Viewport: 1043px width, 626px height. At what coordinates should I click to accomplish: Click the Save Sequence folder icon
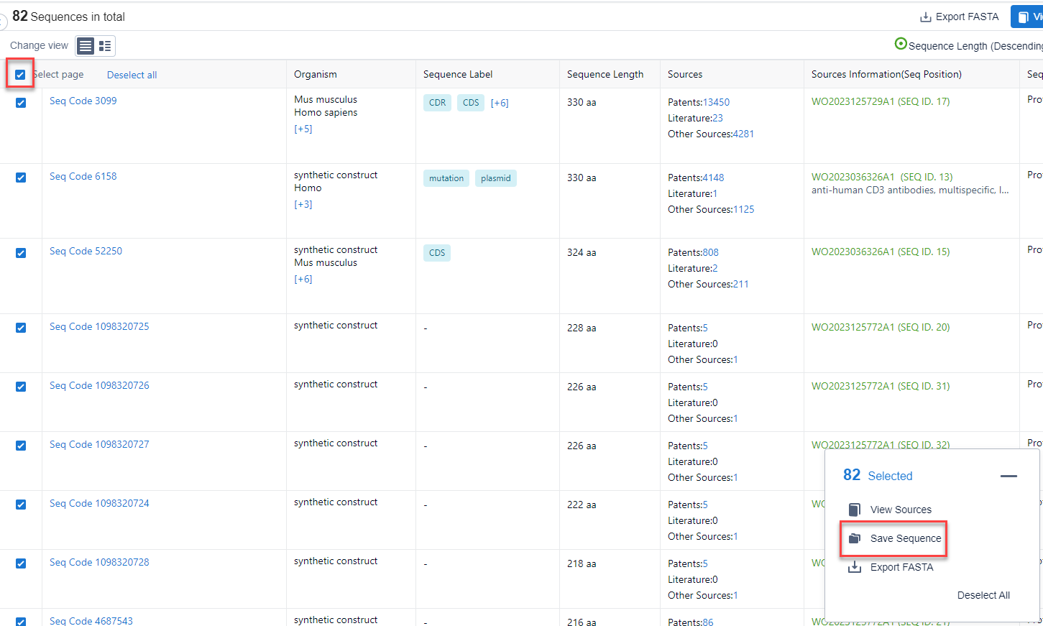pos(855,538)
